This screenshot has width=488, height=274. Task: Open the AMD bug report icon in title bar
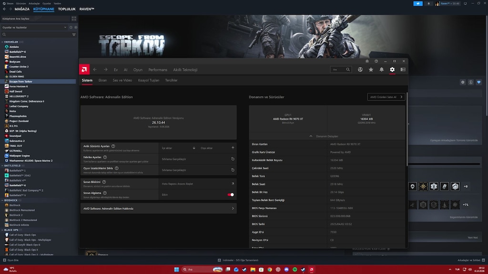[367, 61]
